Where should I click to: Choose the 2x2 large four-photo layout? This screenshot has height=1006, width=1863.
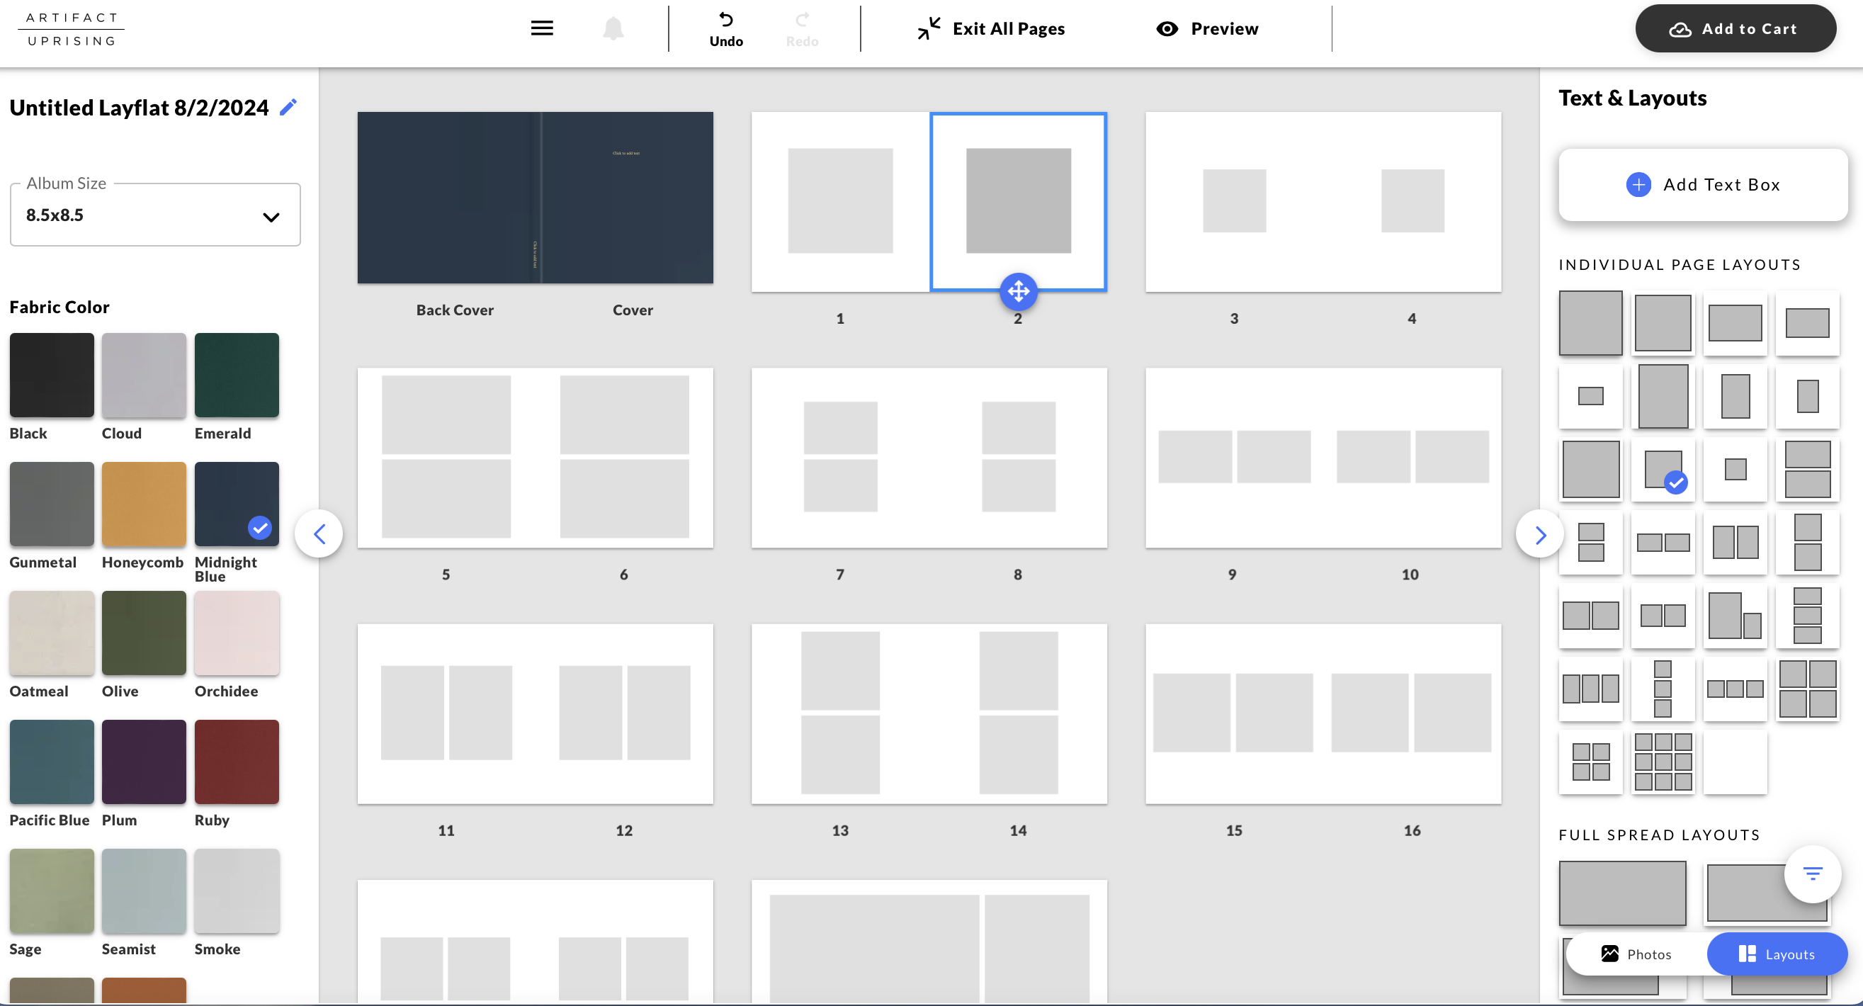pyautogui.click(x=1807, y=689)
